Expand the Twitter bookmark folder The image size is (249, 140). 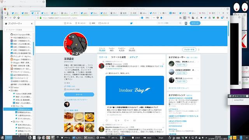tap(9, 87)
